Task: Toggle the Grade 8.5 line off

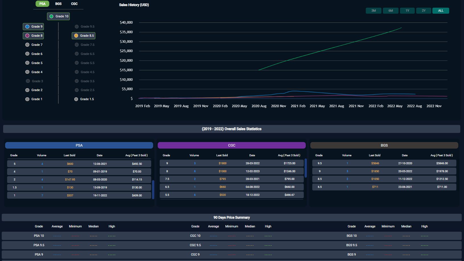Action: (83, 36)
